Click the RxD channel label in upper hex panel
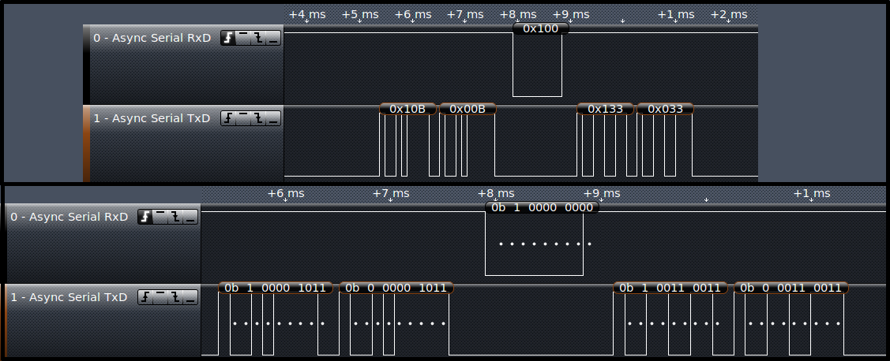Image resolution: width=890 pixels, height=361 pixels. pos(152,38)
